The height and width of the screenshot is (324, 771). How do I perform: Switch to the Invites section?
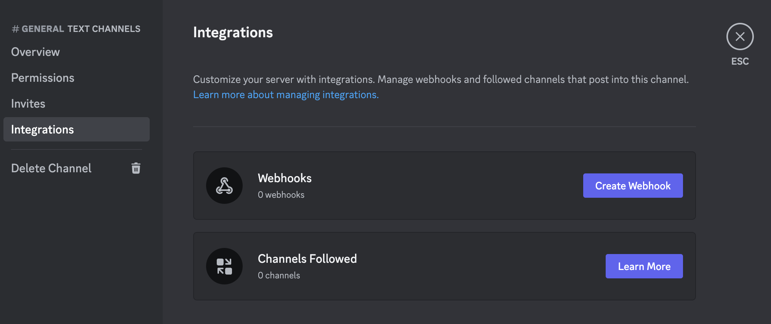(x=28, y=103)
